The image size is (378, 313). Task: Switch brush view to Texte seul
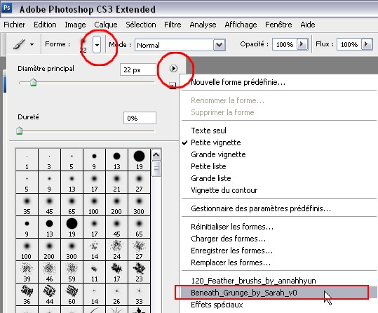pos(208,131)
